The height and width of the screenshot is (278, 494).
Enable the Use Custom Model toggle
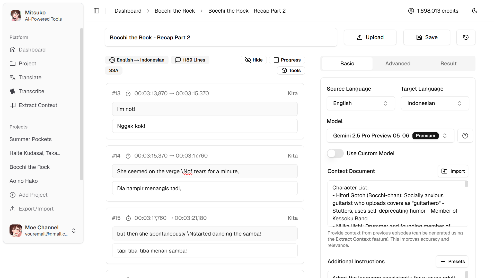pos(335,153)
